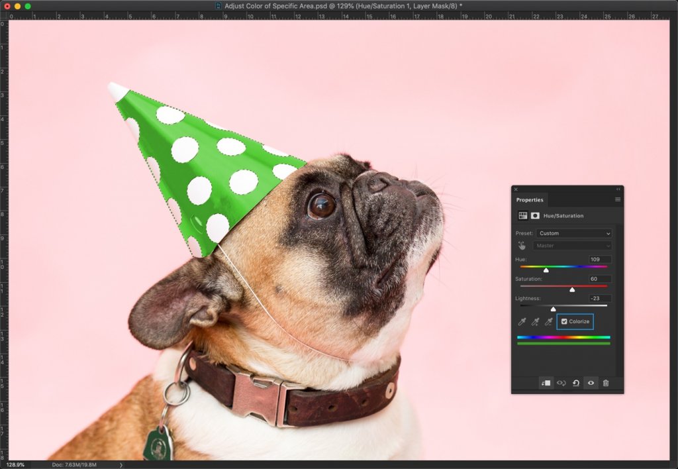Select the base eyedropper sampler tool
678x469 pixels.
pyautogui.click(x=522, y=321)
